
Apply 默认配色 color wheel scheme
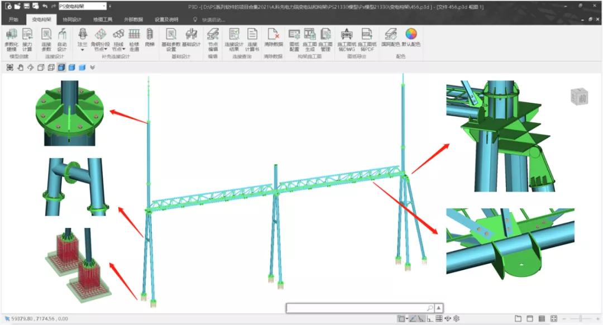point(411,39)
